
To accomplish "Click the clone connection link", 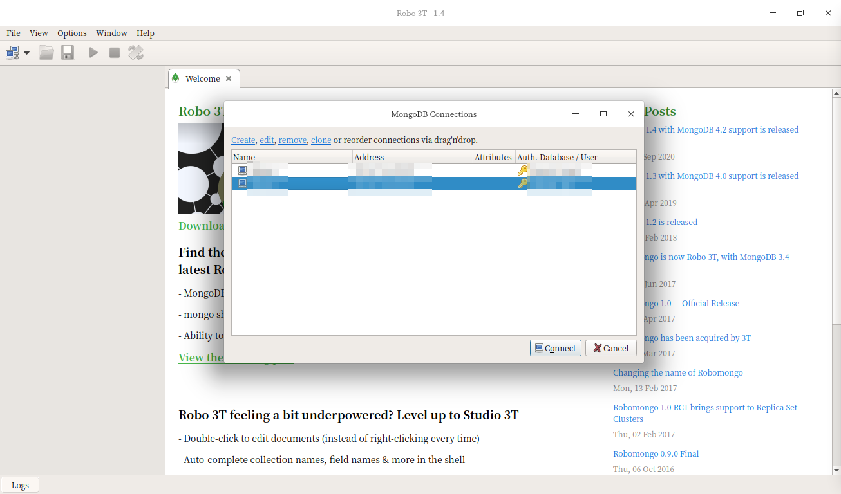I will [321, 140].
